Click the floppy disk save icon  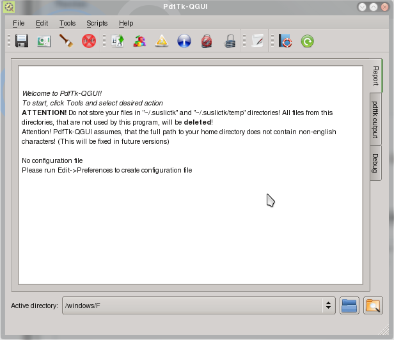coord(22,41)
